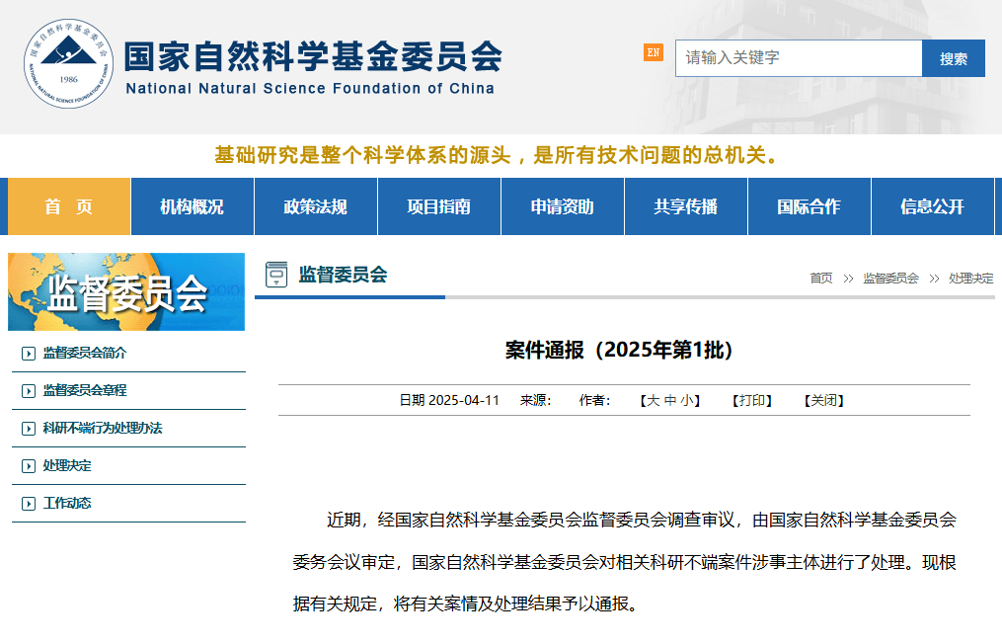
Task: Click the arrow icon beside 处理决定
Action: pos(28,466)
